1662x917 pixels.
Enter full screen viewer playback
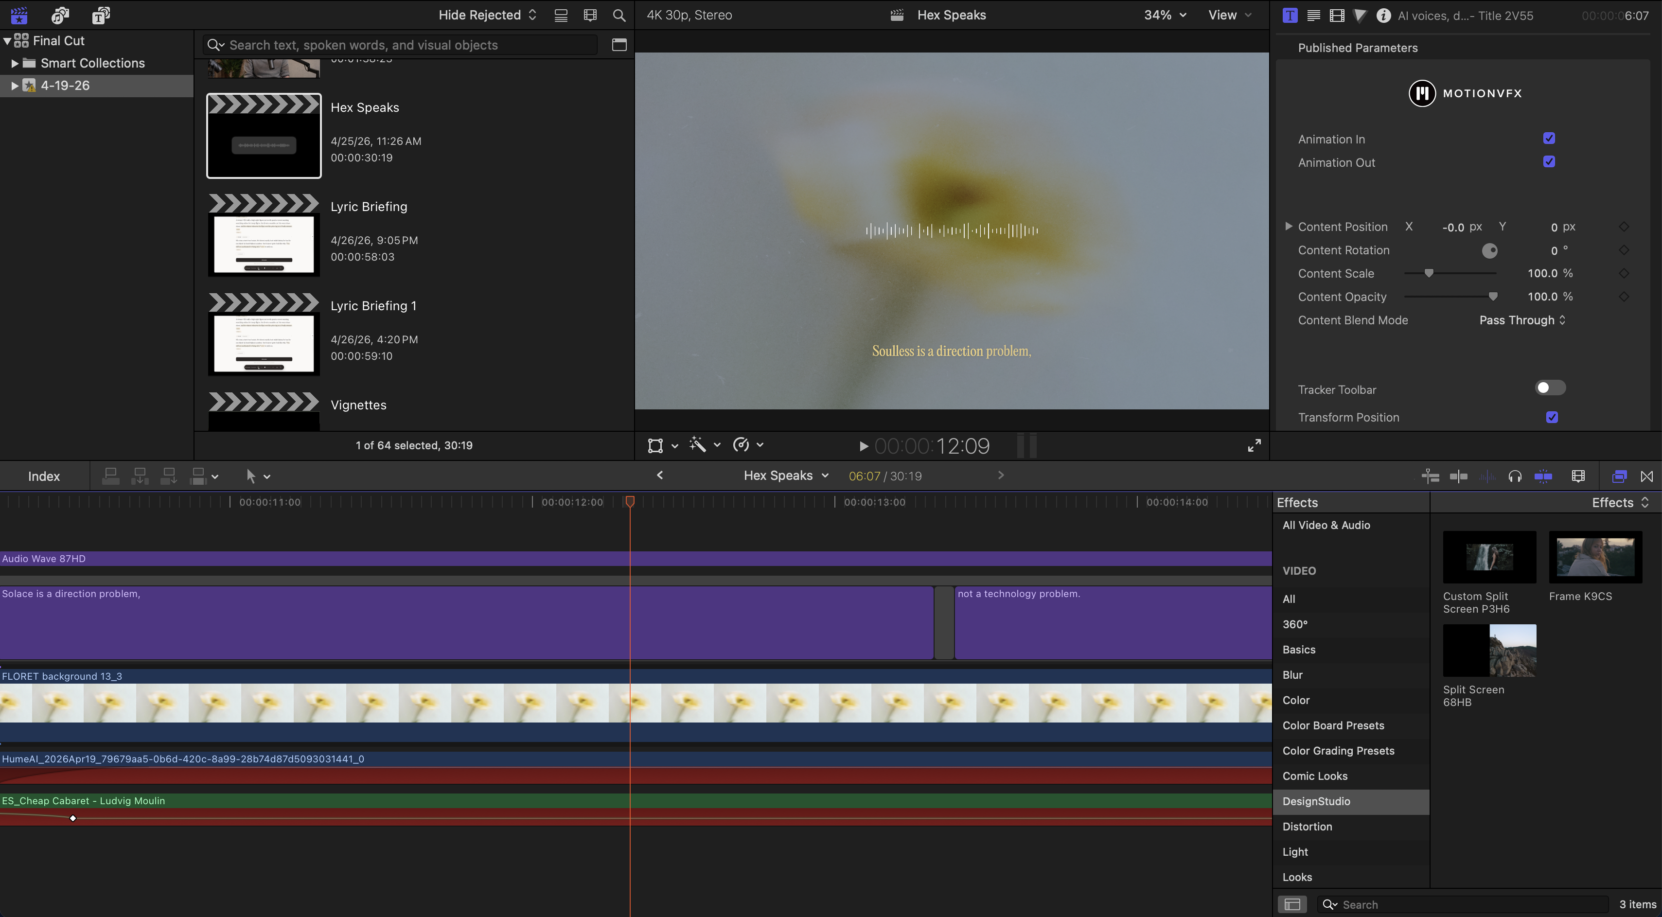pos(1254,445)
